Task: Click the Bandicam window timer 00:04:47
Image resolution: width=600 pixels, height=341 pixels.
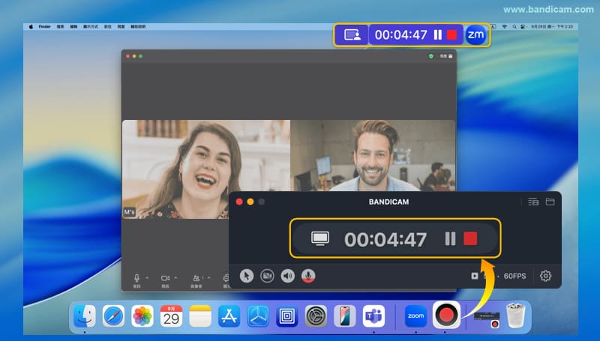Action: (x=385, y=239)
